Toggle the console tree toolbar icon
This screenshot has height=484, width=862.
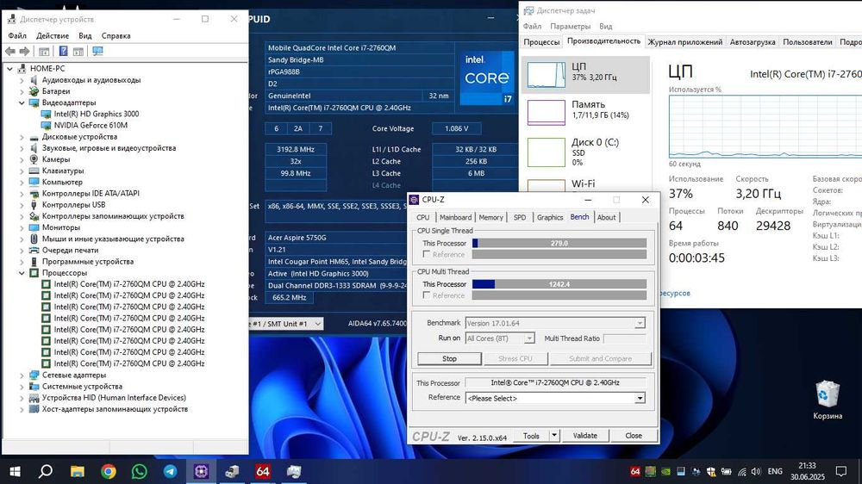(44, 51)
